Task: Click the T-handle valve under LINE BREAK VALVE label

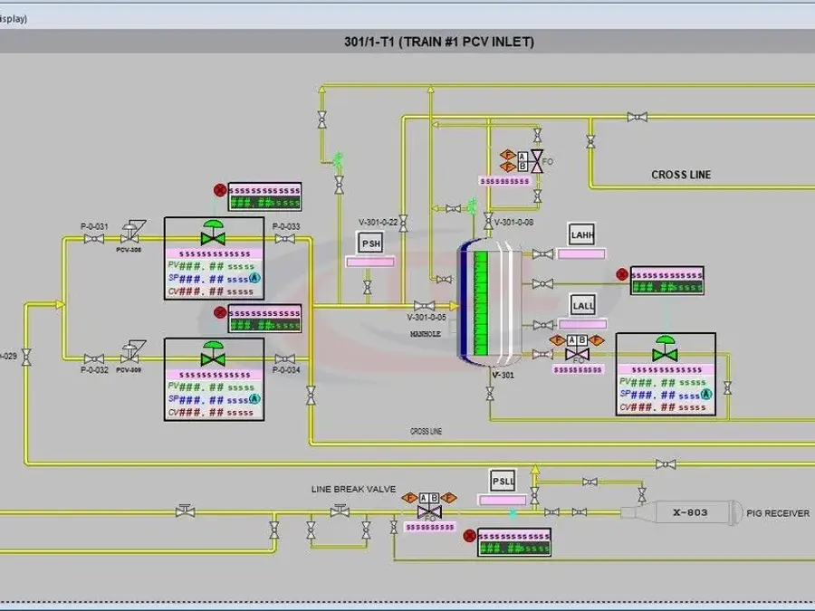Action: pos(340,510)
